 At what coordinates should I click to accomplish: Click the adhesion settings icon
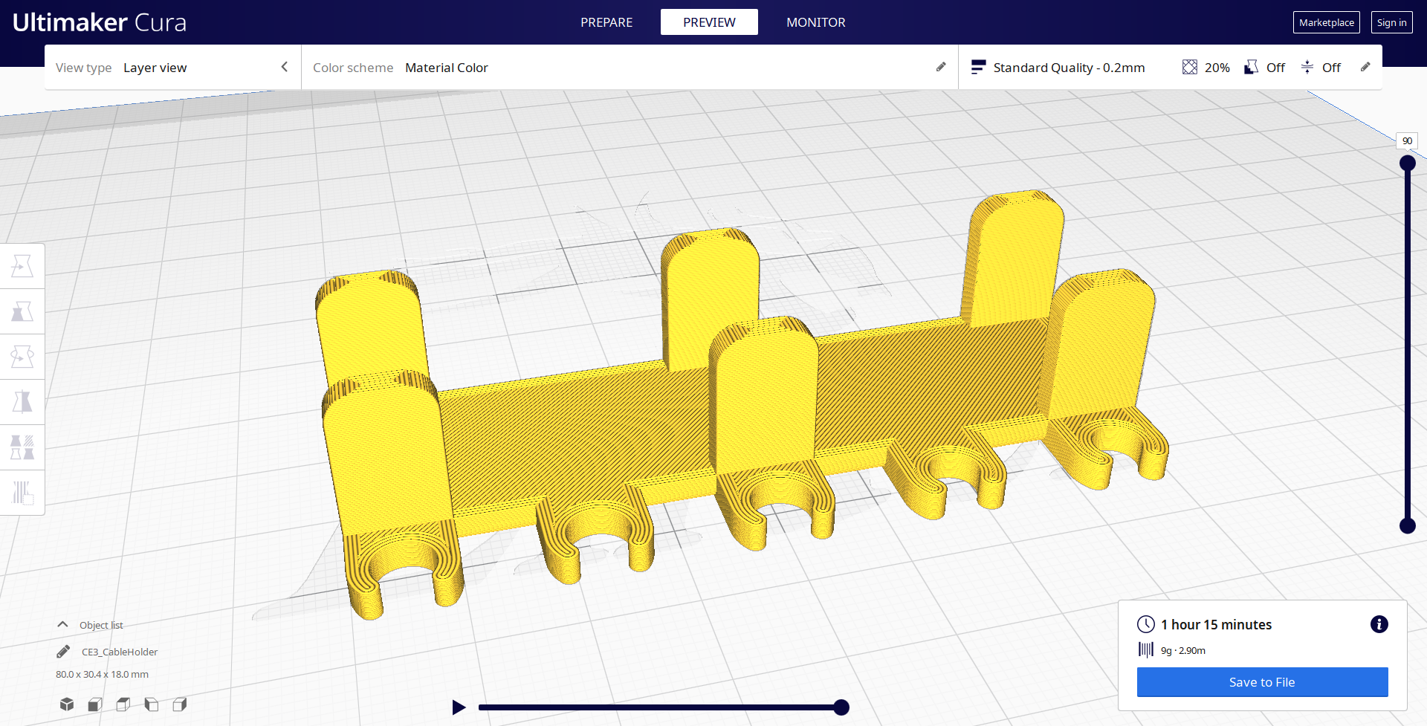[x=1307, y=67]
